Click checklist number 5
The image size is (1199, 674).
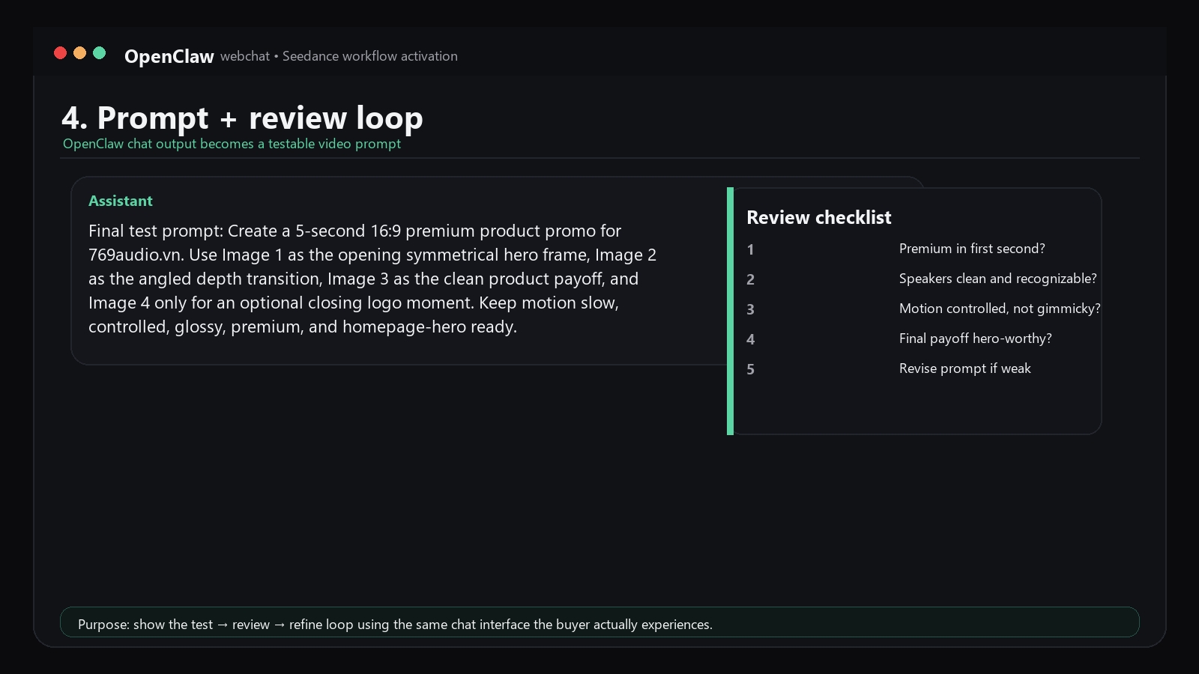click(750, 369)
